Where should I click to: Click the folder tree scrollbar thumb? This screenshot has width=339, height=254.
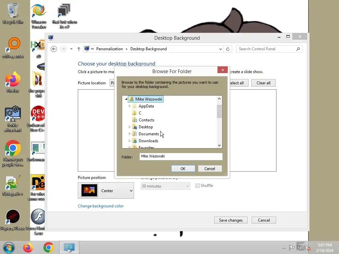tap(219, 111)
